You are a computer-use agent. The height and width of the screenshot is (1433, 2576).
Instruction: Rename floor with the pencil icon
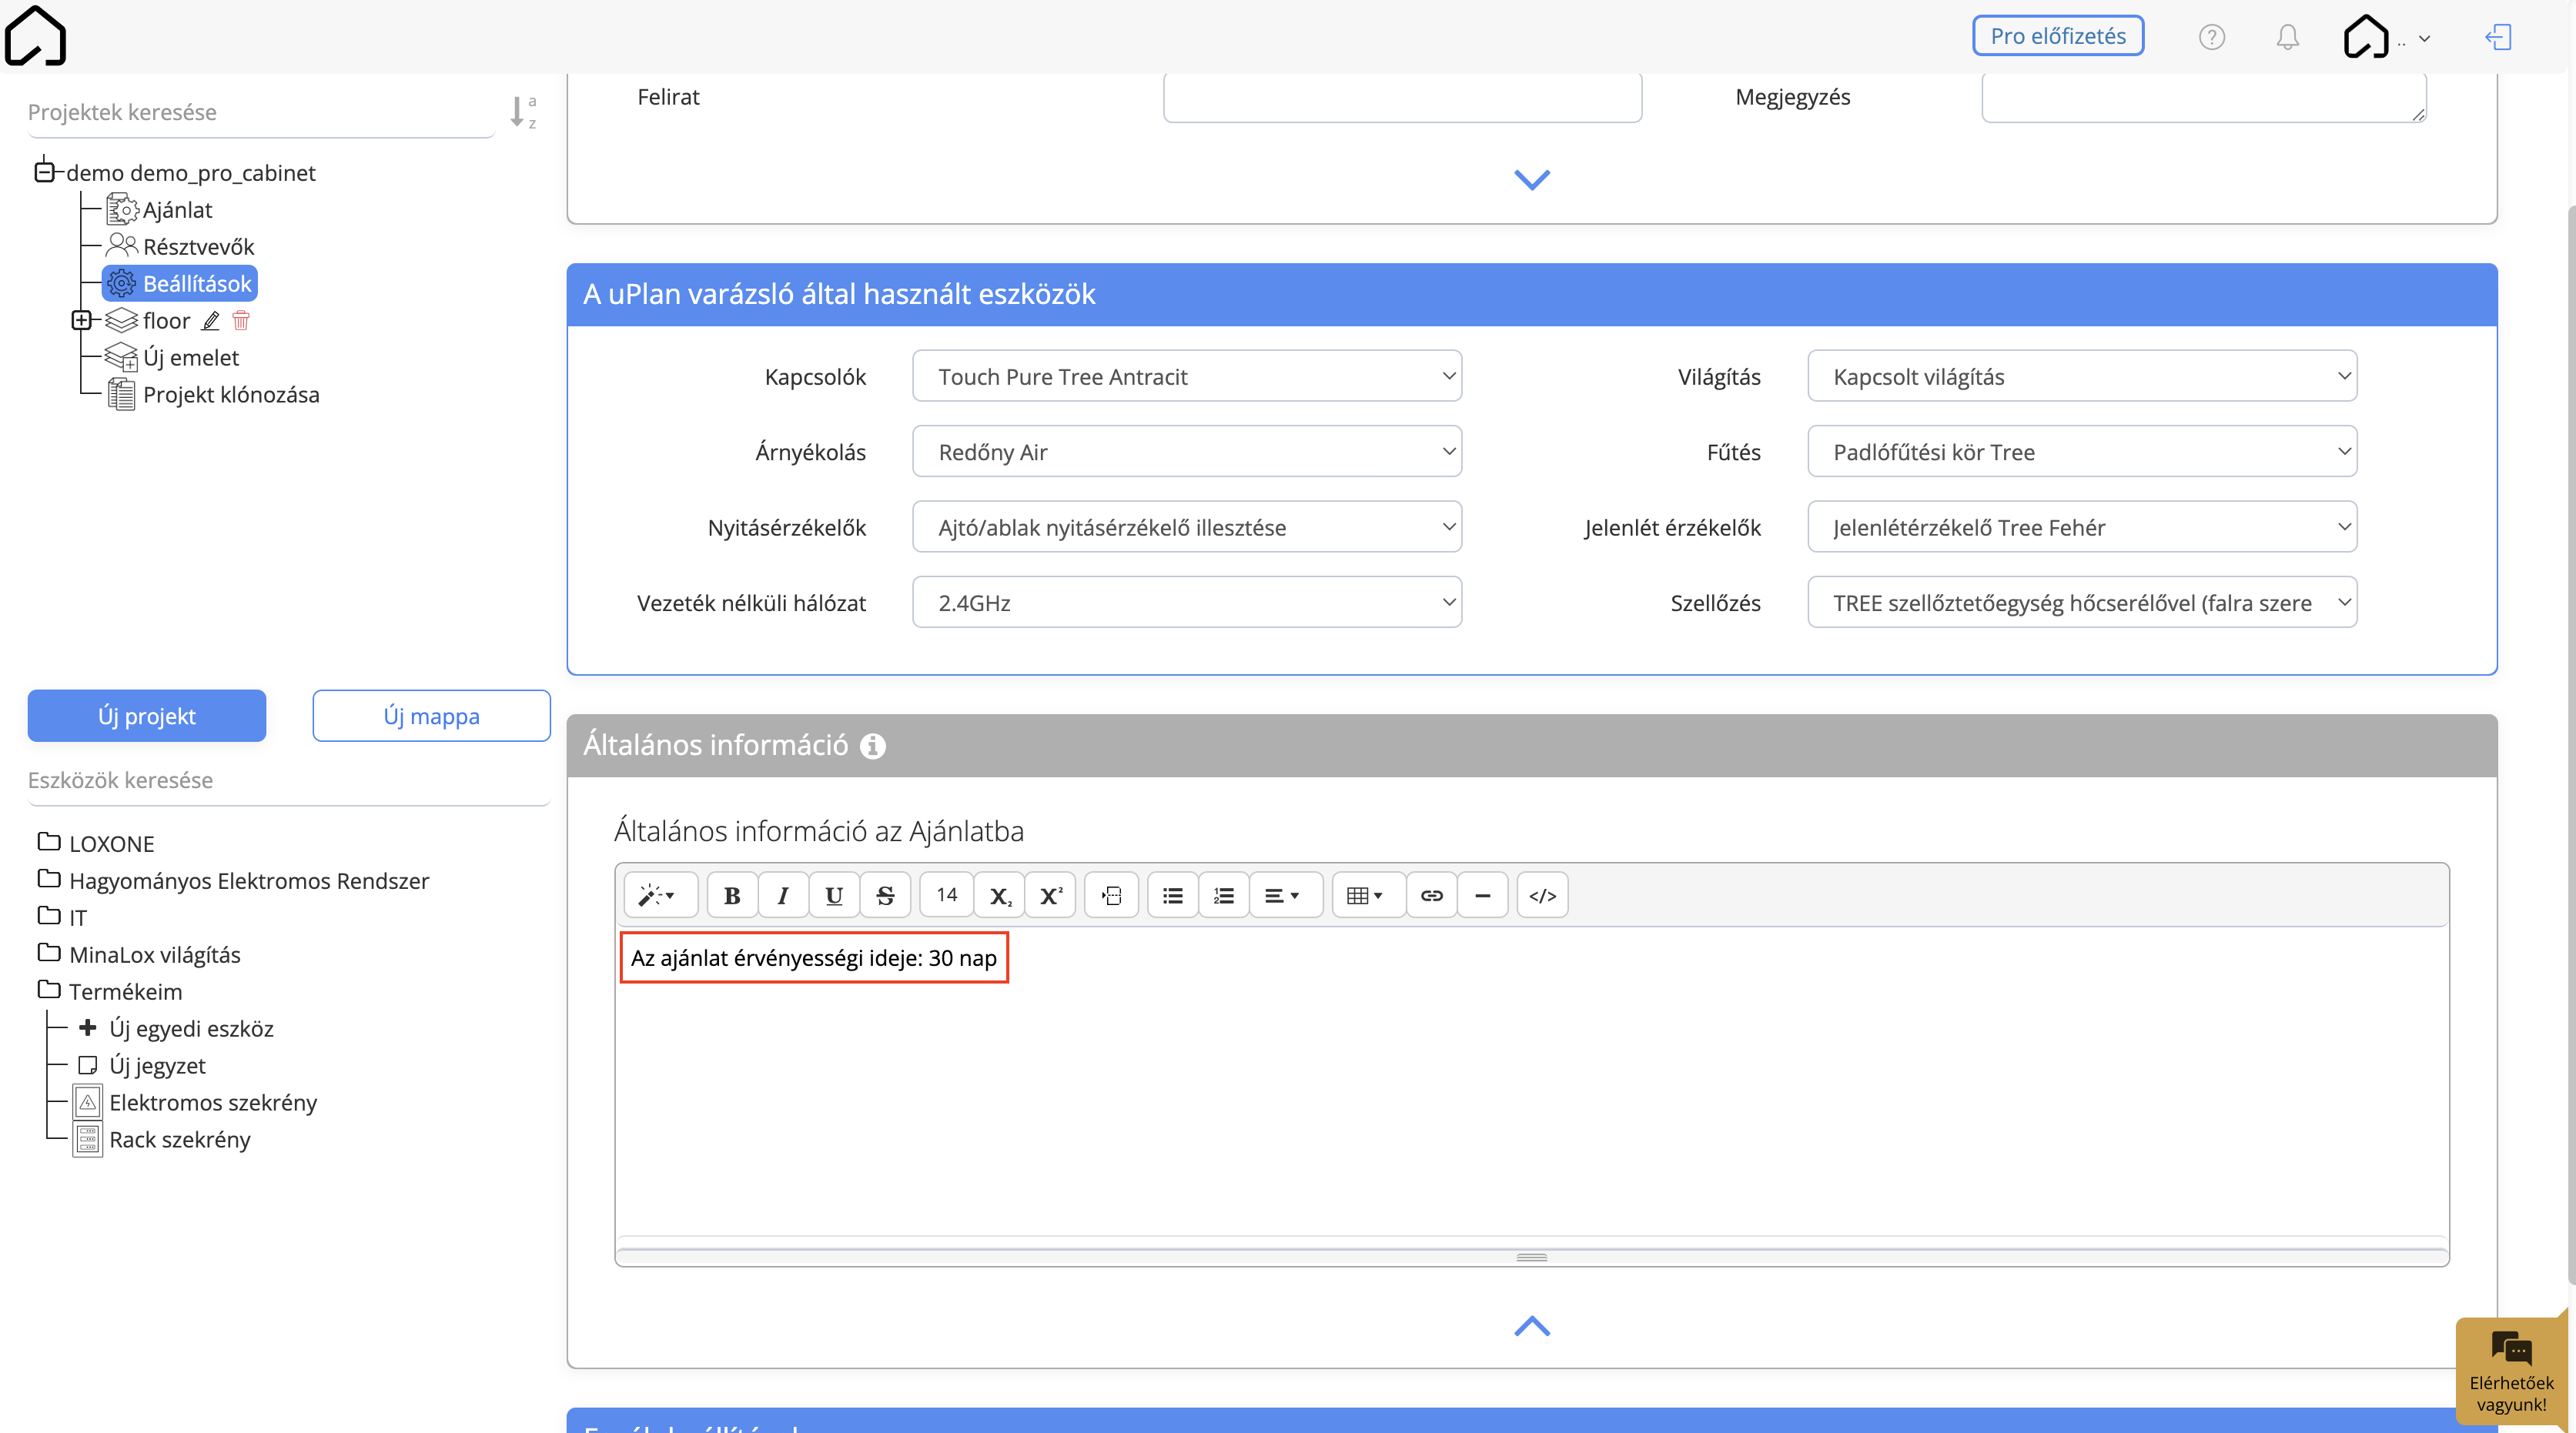210,321
